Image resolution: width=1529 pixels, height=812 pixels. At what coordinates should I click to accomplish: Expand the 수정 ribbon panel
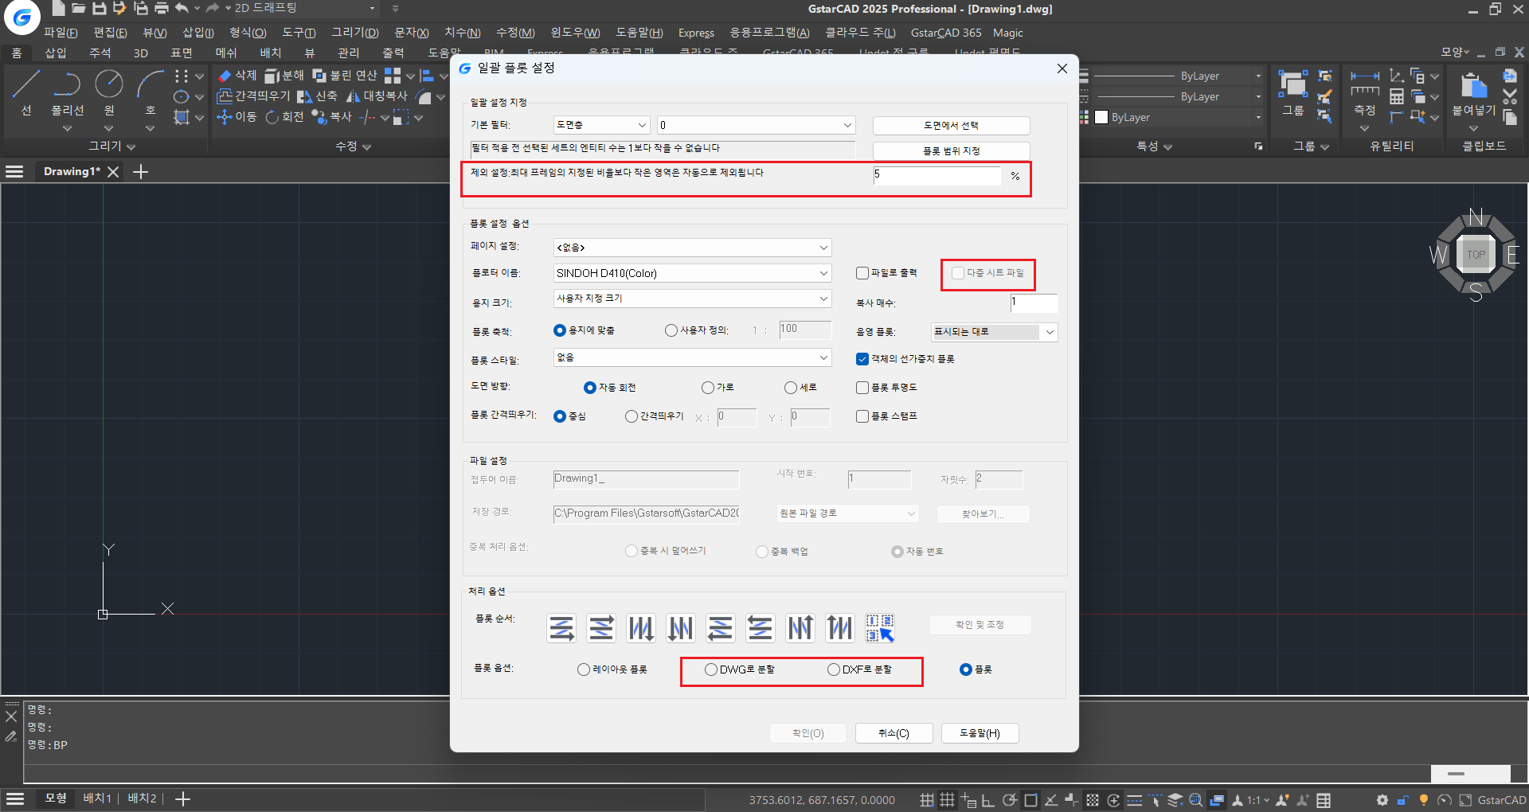click(353, 146)
